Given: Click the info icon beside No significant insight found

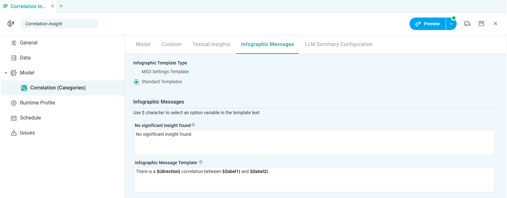Looking at the screenshot, I should point(193,125).
